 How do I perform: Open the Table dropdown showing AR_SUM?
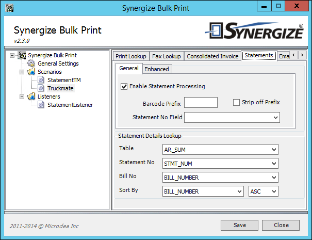coord(274,150)
